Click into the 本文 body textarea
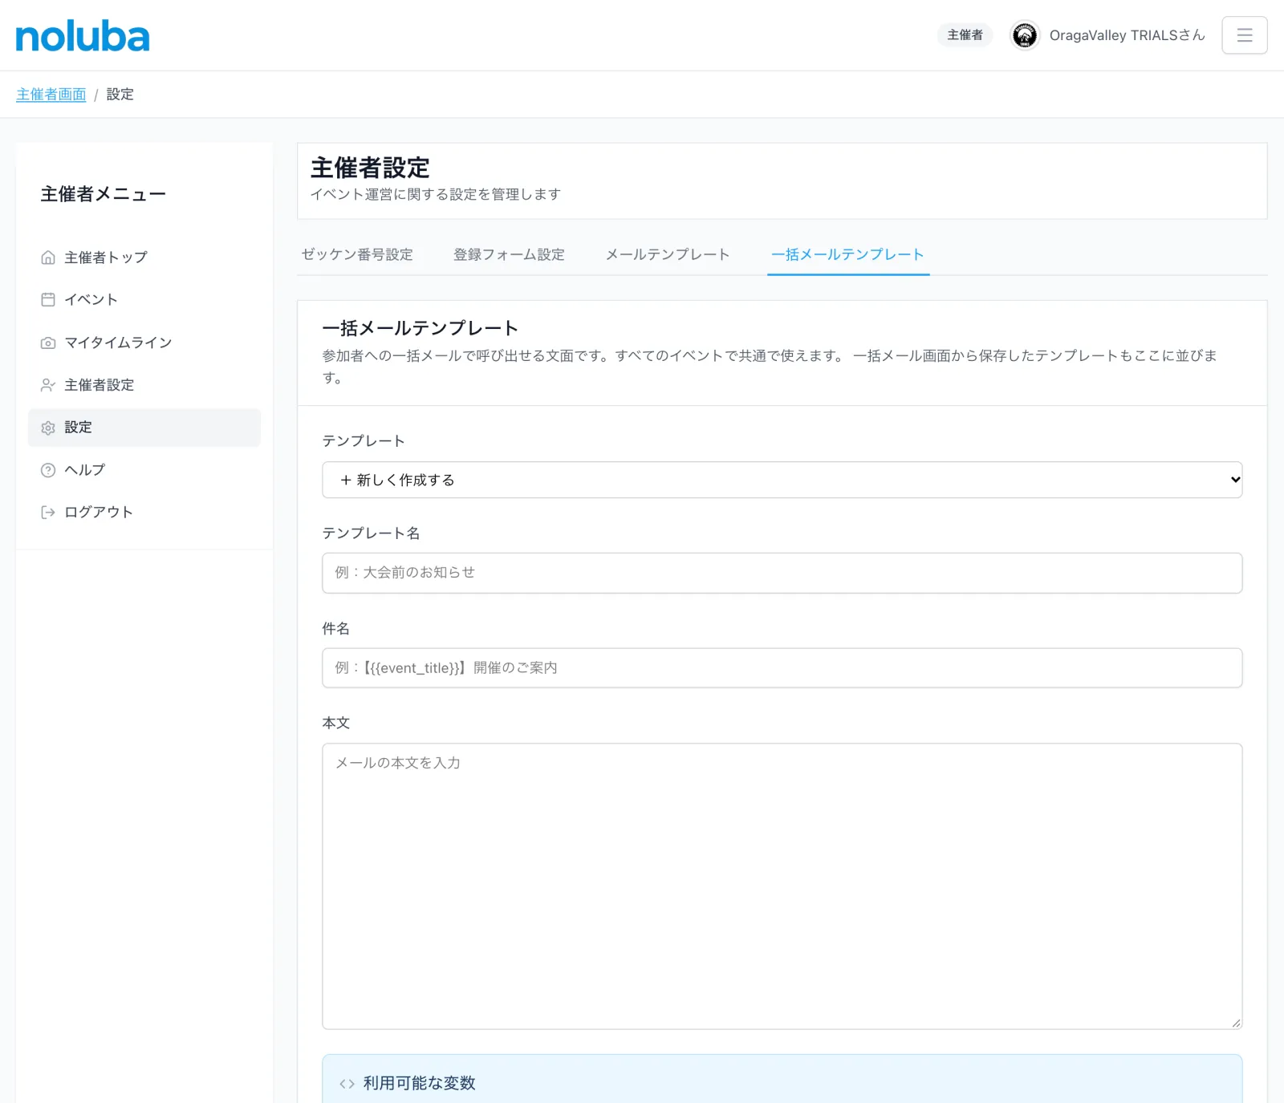 click(782, 886)
